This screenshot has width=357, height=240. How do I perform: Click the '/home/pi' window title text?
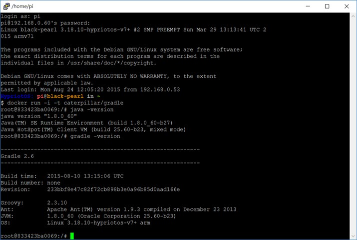tap(22, 6)
